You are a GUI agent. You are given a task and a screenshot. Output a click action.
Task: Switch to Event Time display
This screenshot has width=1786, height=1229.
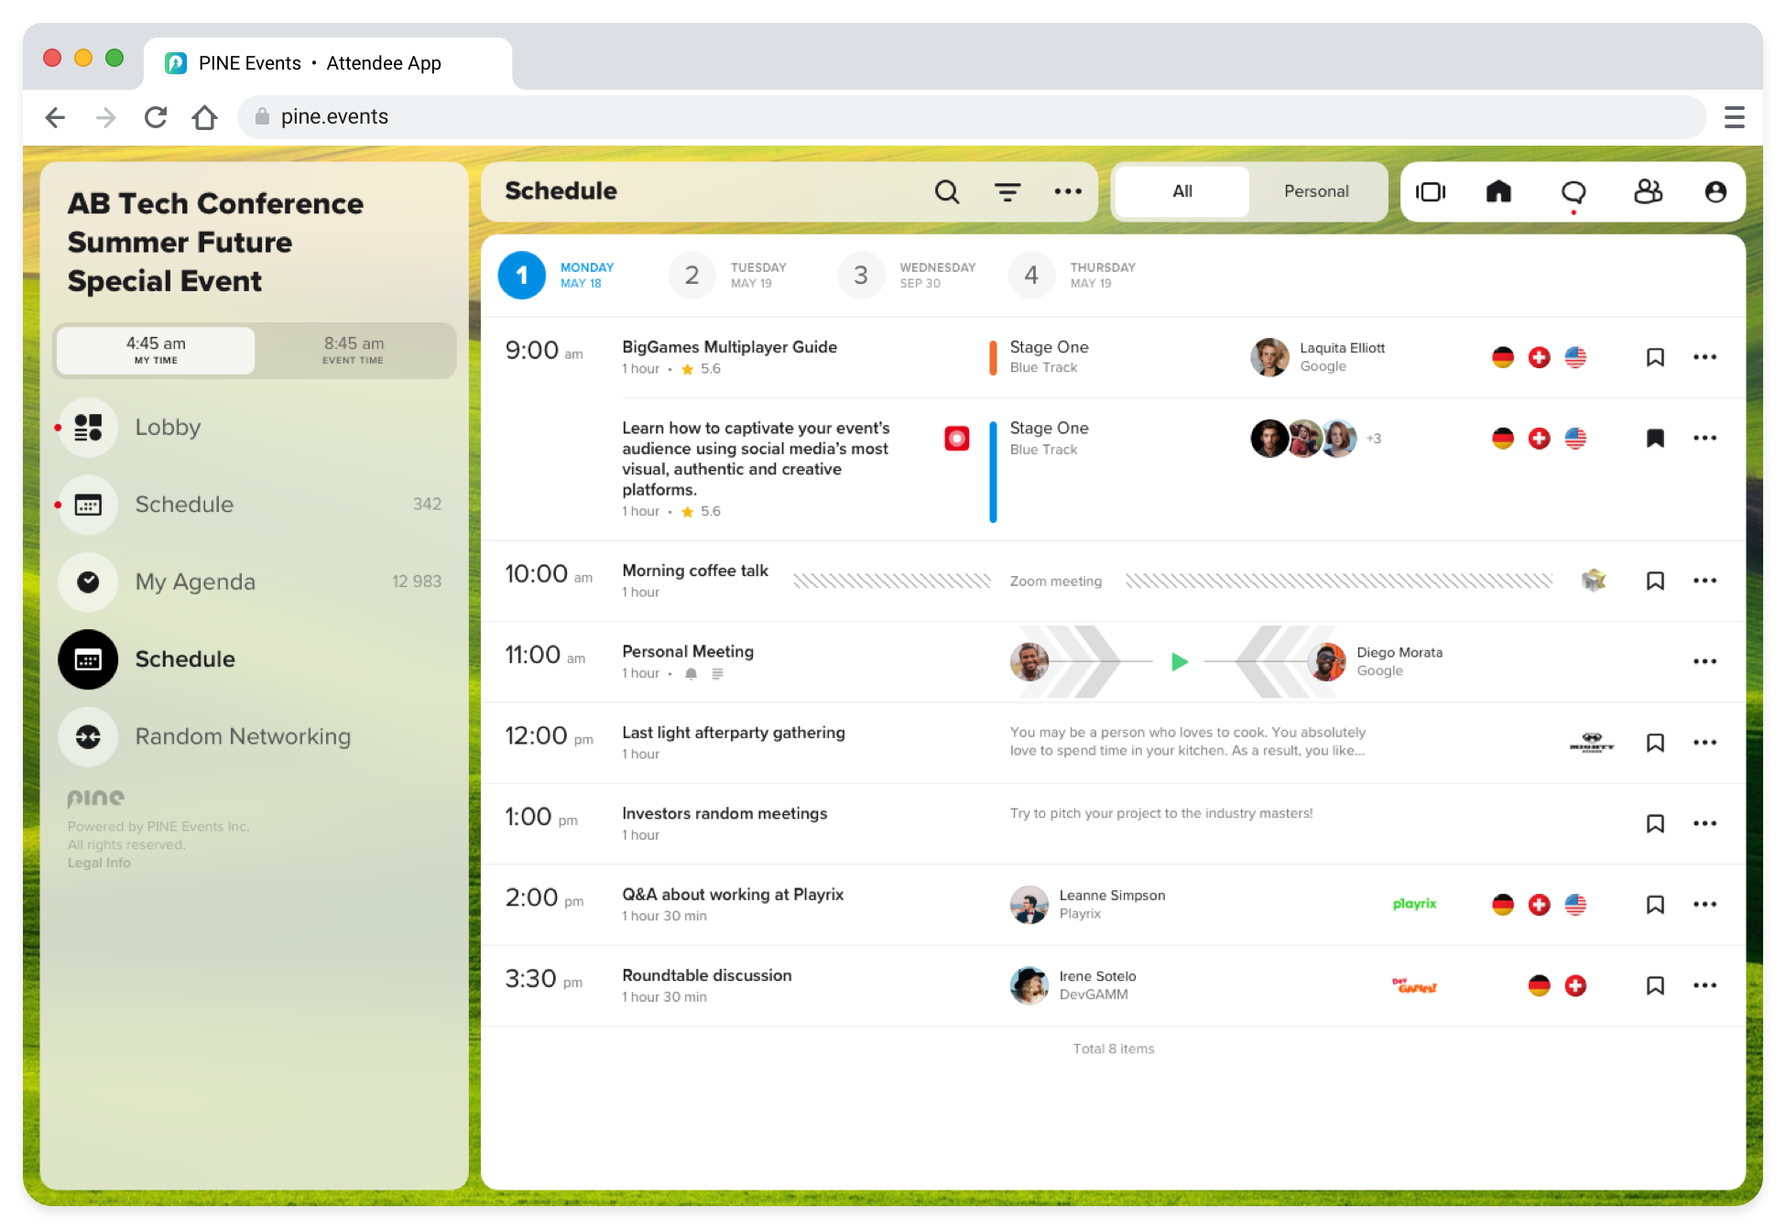[354, 350]
